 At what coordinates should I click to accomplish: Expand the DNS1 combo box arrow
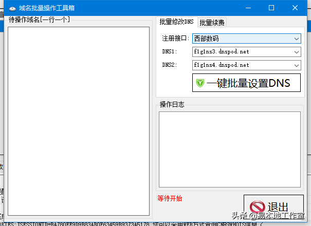(x=297, y=52)
